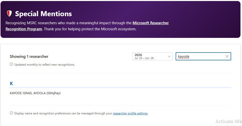Click the Updated monthly to reflect text

click(x=45, y=65)
